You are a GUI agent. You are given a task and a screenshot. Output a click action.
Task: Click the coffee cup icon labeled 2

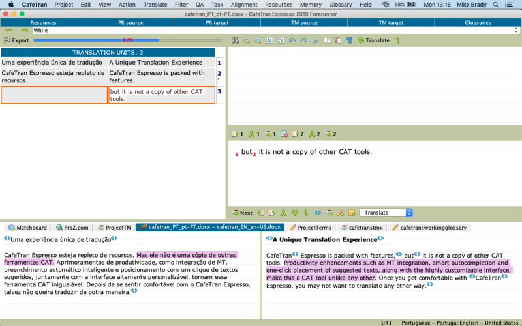point(331,134)
